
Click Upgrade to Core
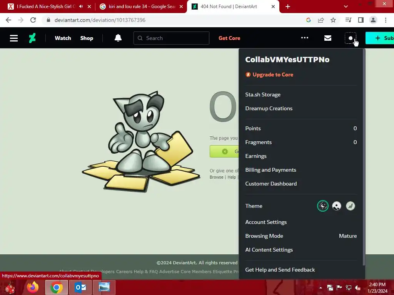point(269,75)
